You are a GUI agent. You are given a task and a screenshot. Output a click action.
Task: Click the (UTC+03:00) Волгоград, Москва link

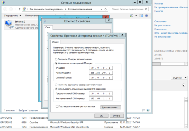171,33
